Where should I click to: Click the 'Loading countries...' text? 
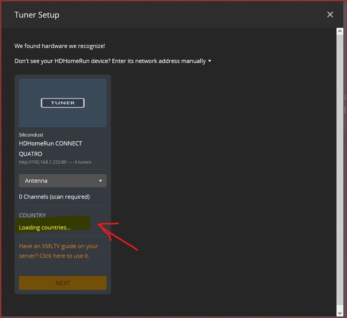point(45,227)
